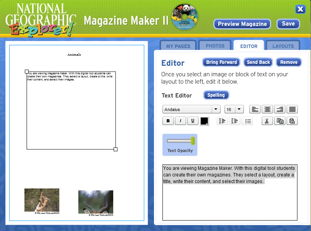Save the magazine
This screenshot has width=311, height=231.
click(288, 24)
